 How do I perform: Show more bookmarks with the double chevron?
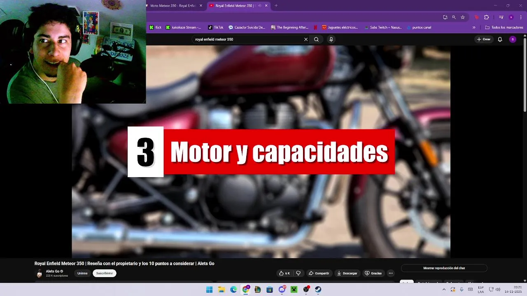474,28
